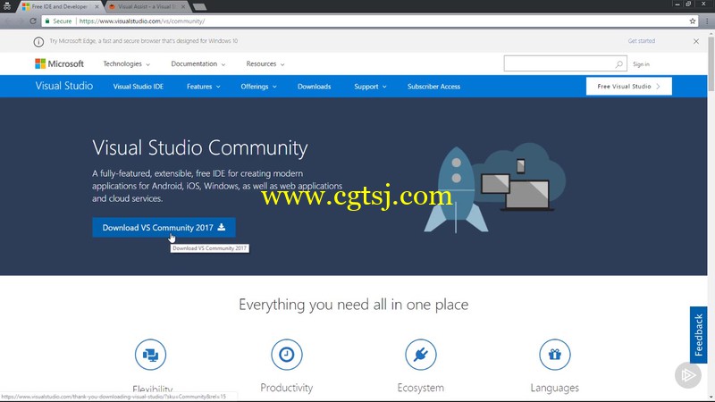Click the search magnifier icon
715x402 pixels.
point(618,64)
